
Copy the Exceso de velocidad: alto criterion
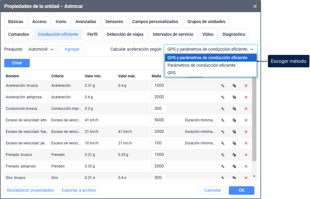click(234, 120)
